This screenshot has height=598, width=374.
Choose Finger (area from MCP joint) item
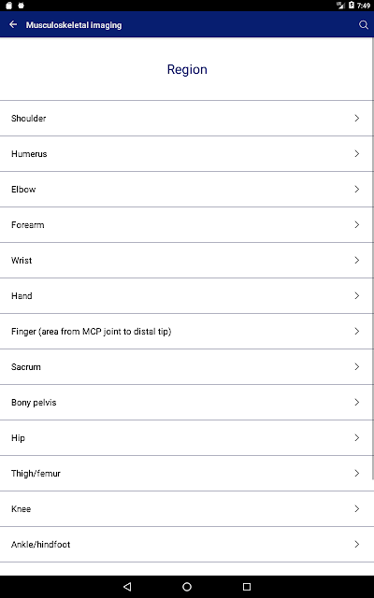tap(187, 331)
